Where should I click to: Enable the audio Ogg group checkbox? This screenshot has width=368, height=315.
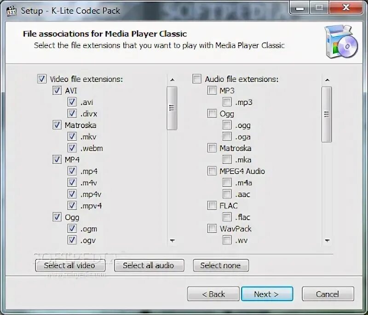tap(212, 113)
